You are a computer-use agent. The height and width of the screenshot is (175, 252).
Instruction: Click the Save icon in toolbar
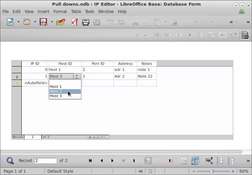43,22
